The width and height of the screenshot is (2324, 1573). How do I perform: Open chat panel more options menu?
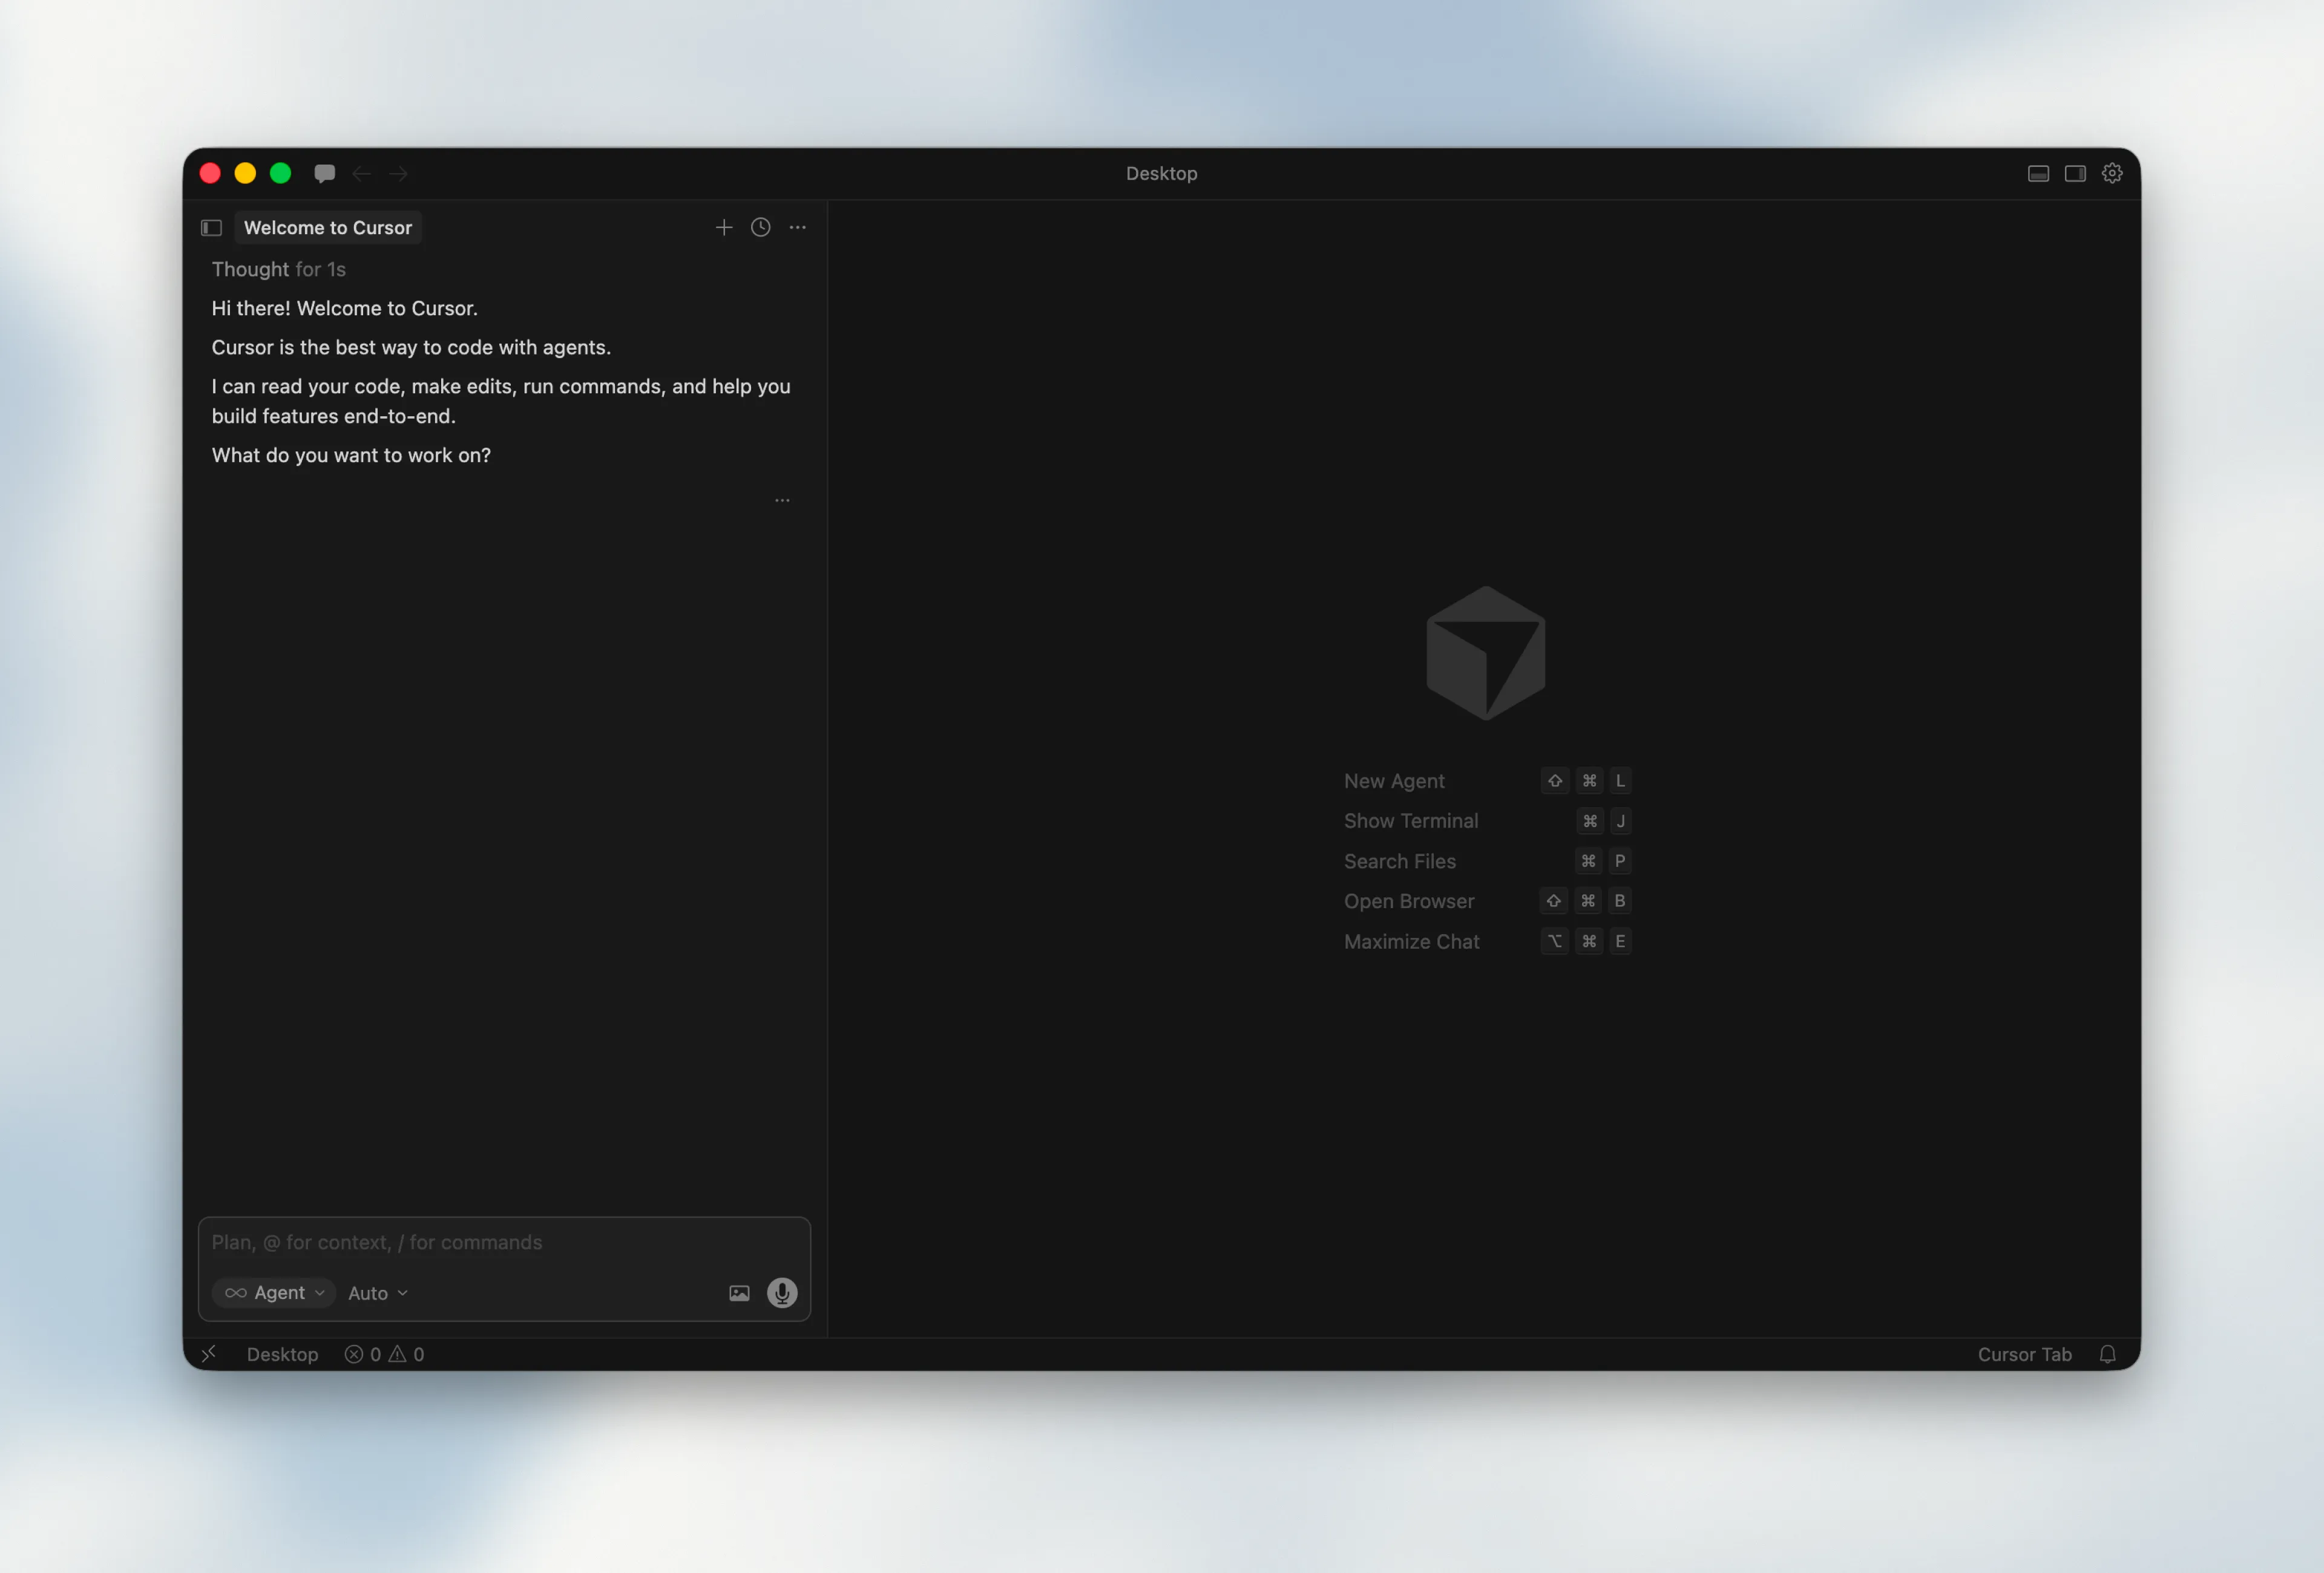pyautogui.click(x=797, y=228)
